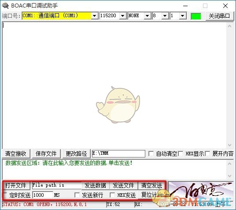Click inside the receive data area
This screenshot has width=236, height=210.
click(114, 85)
